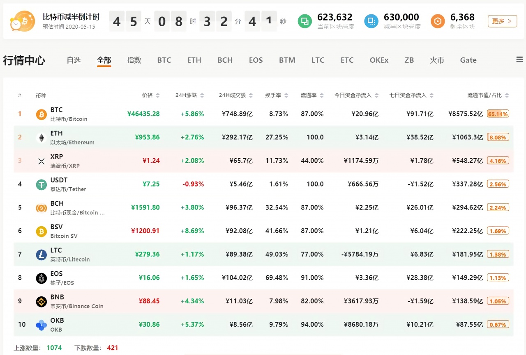Click the Bitcoin halving countdown clock icon

pos(23,21)
